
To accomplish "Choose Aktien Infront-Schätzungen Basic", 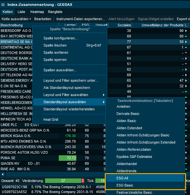I will [x=145, y=135].
